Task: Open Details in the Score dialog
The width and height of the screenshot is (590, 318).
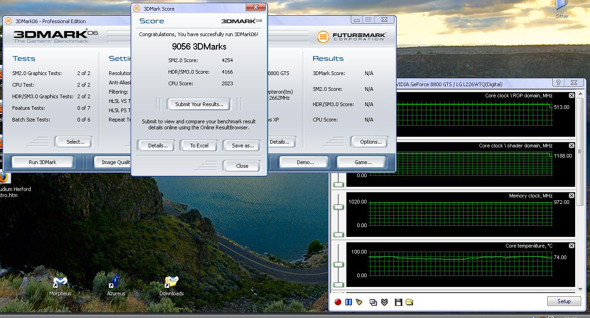Action: [x=158, y=146]
